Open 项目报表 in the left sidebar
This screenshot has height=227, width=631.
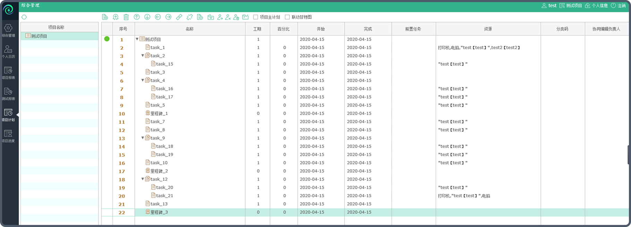click(8, 73)
